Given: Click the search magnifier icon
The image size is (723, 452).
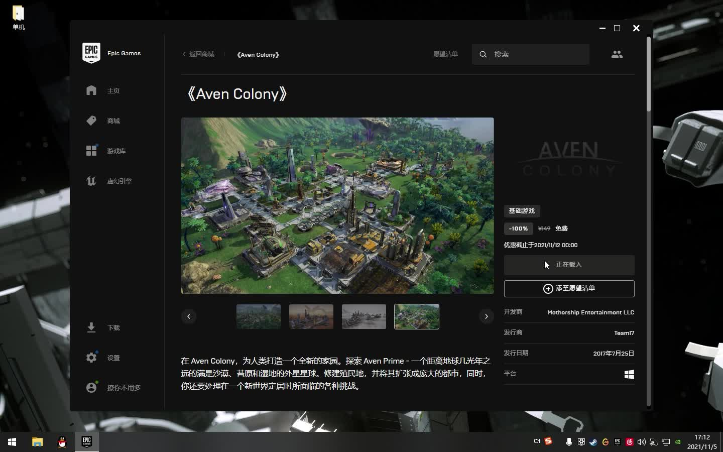Looking at the screenshot, I should [x=483, y=54].
